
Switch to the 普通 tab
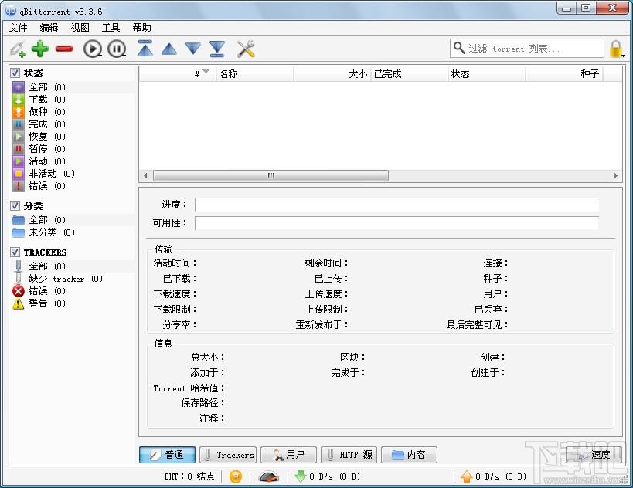pyautogui.click(x=167, y=455)
